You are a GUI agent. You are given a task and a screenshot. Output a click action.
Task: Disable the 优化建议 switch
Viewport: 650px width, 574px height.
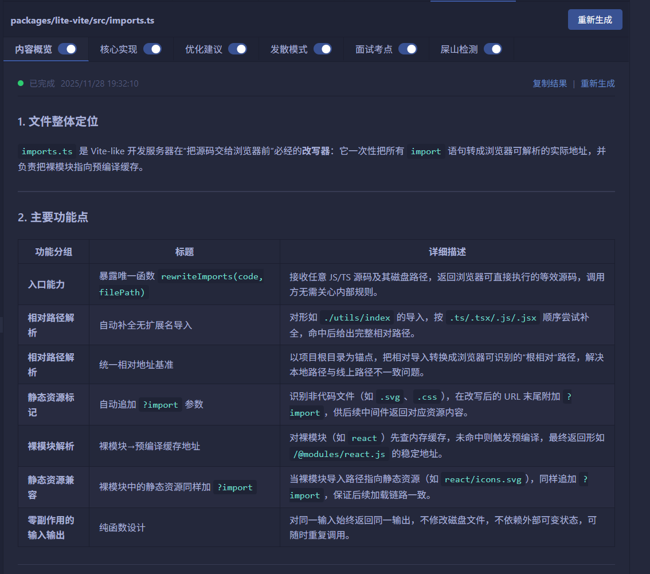[238, 49]
